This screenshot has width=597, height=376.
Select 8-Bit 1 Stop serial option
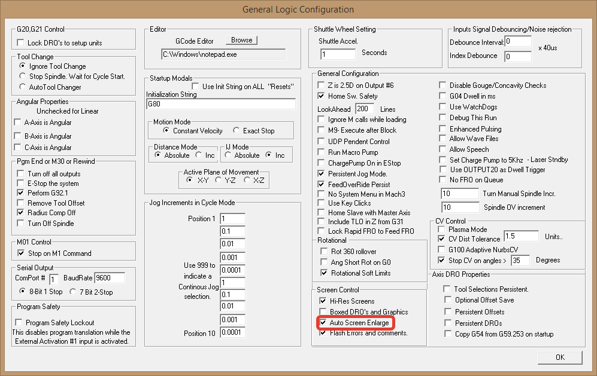(x=23, y=291)
